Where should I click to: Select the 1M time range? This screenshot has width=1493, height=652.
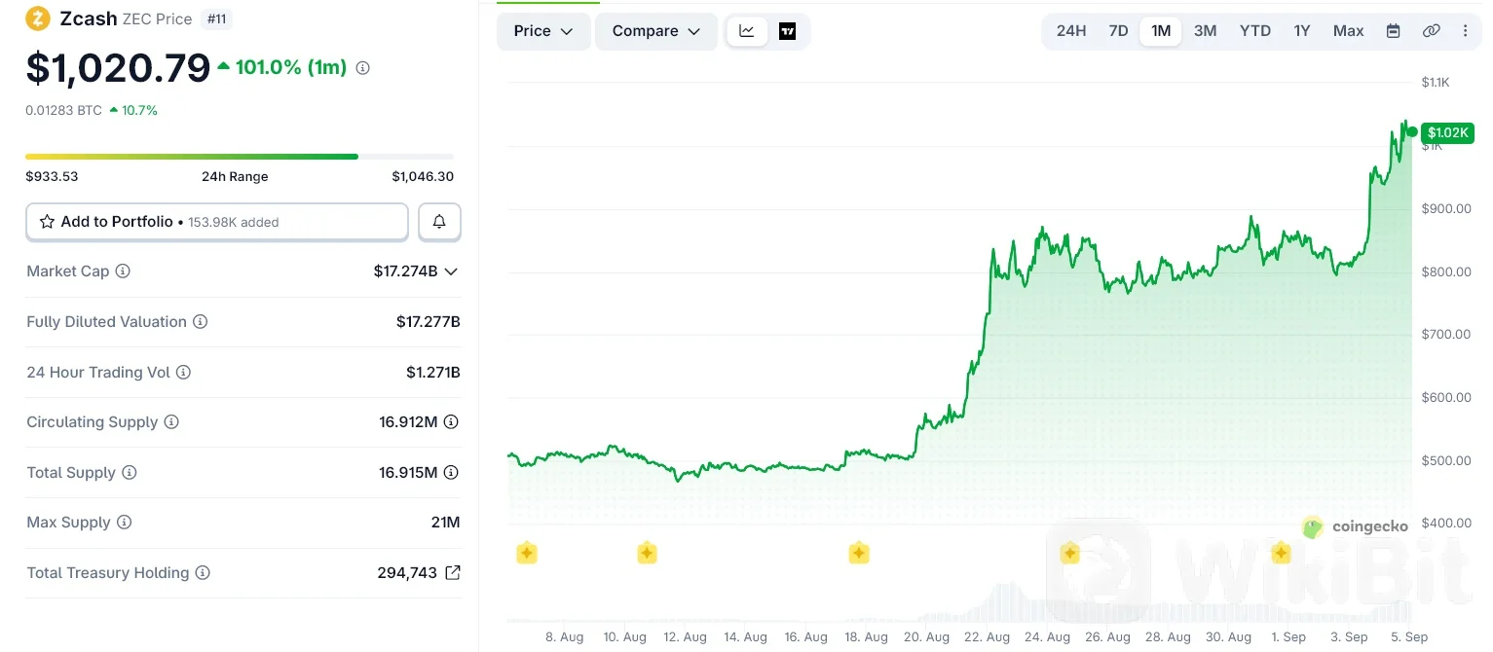[1161, 31]
